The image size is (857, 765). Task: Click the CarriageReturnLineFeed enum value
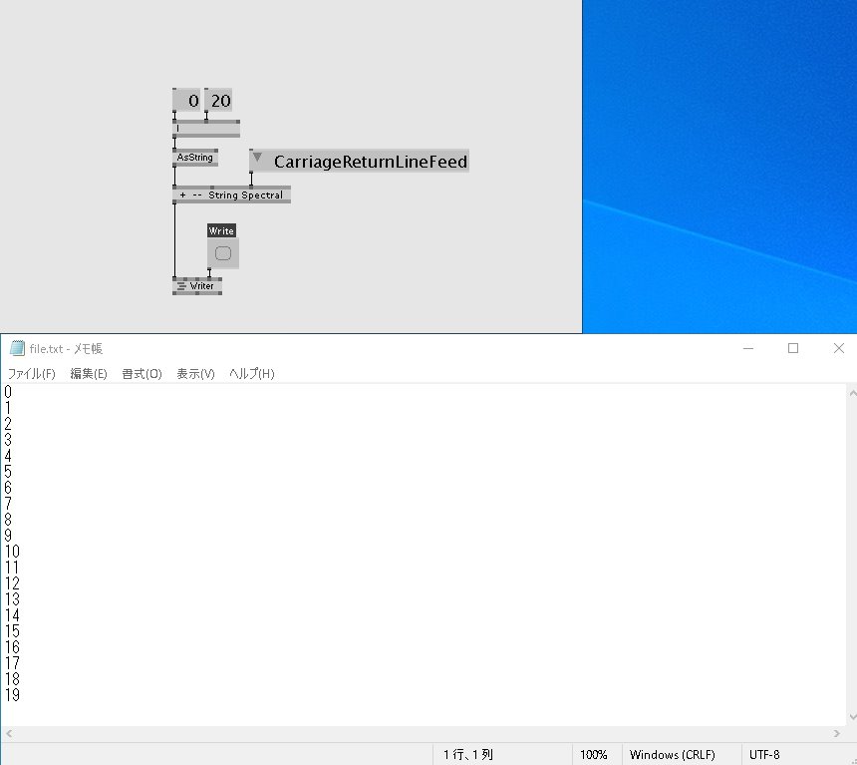point(370,162)
